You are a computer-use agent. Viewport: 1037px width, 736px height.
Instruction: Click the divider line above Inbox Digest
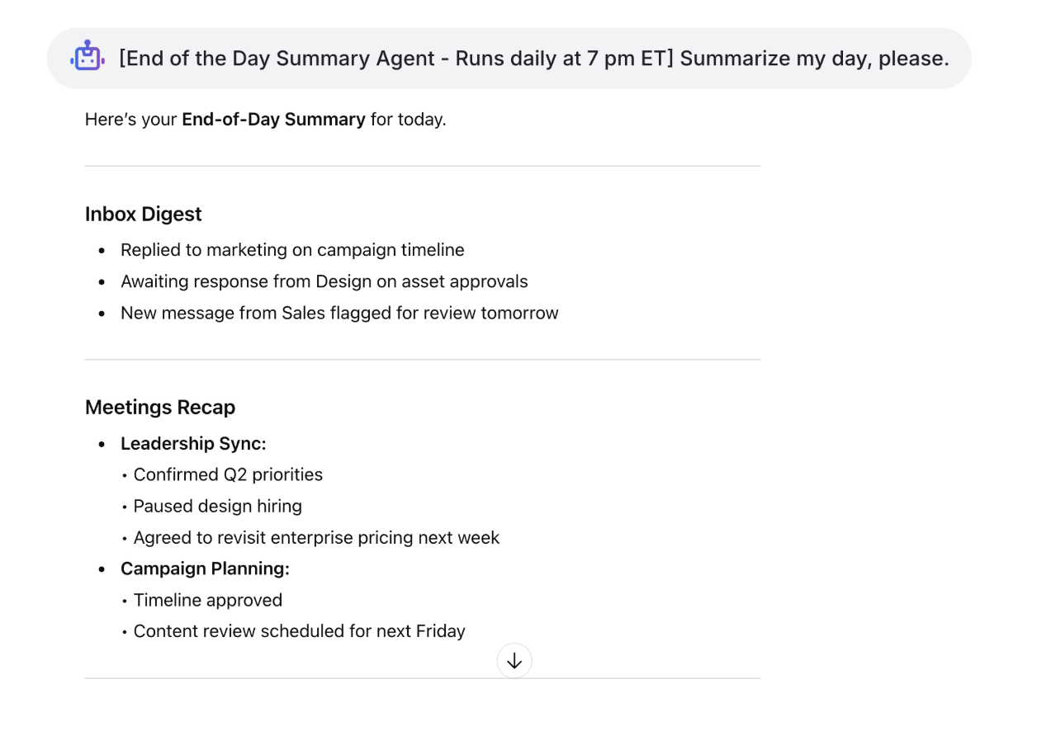click(x=422, y=167)
